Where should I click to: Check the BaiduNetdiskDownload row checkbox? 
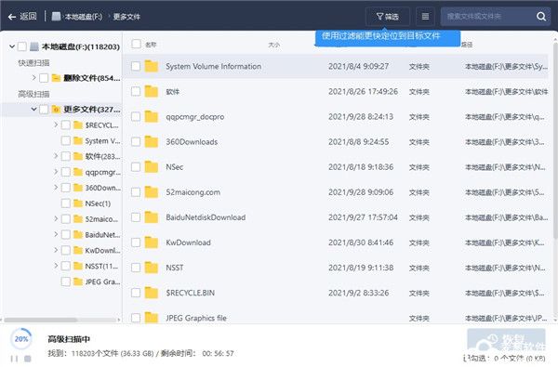coord(136,217)
